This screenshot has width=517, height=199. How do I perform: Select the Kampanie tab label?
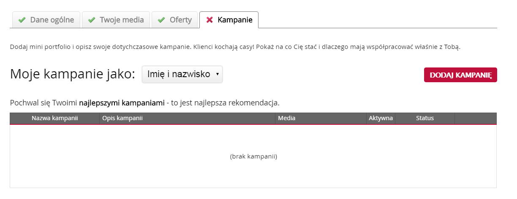pos(235,20)
